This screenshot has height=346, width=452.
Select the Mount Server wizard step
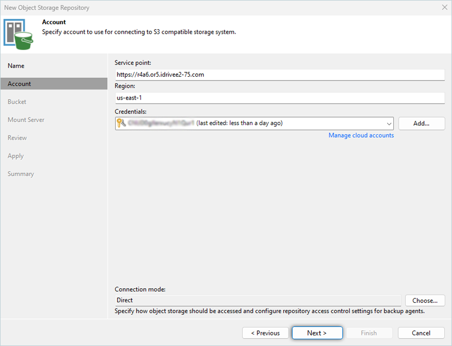point(26,120)
